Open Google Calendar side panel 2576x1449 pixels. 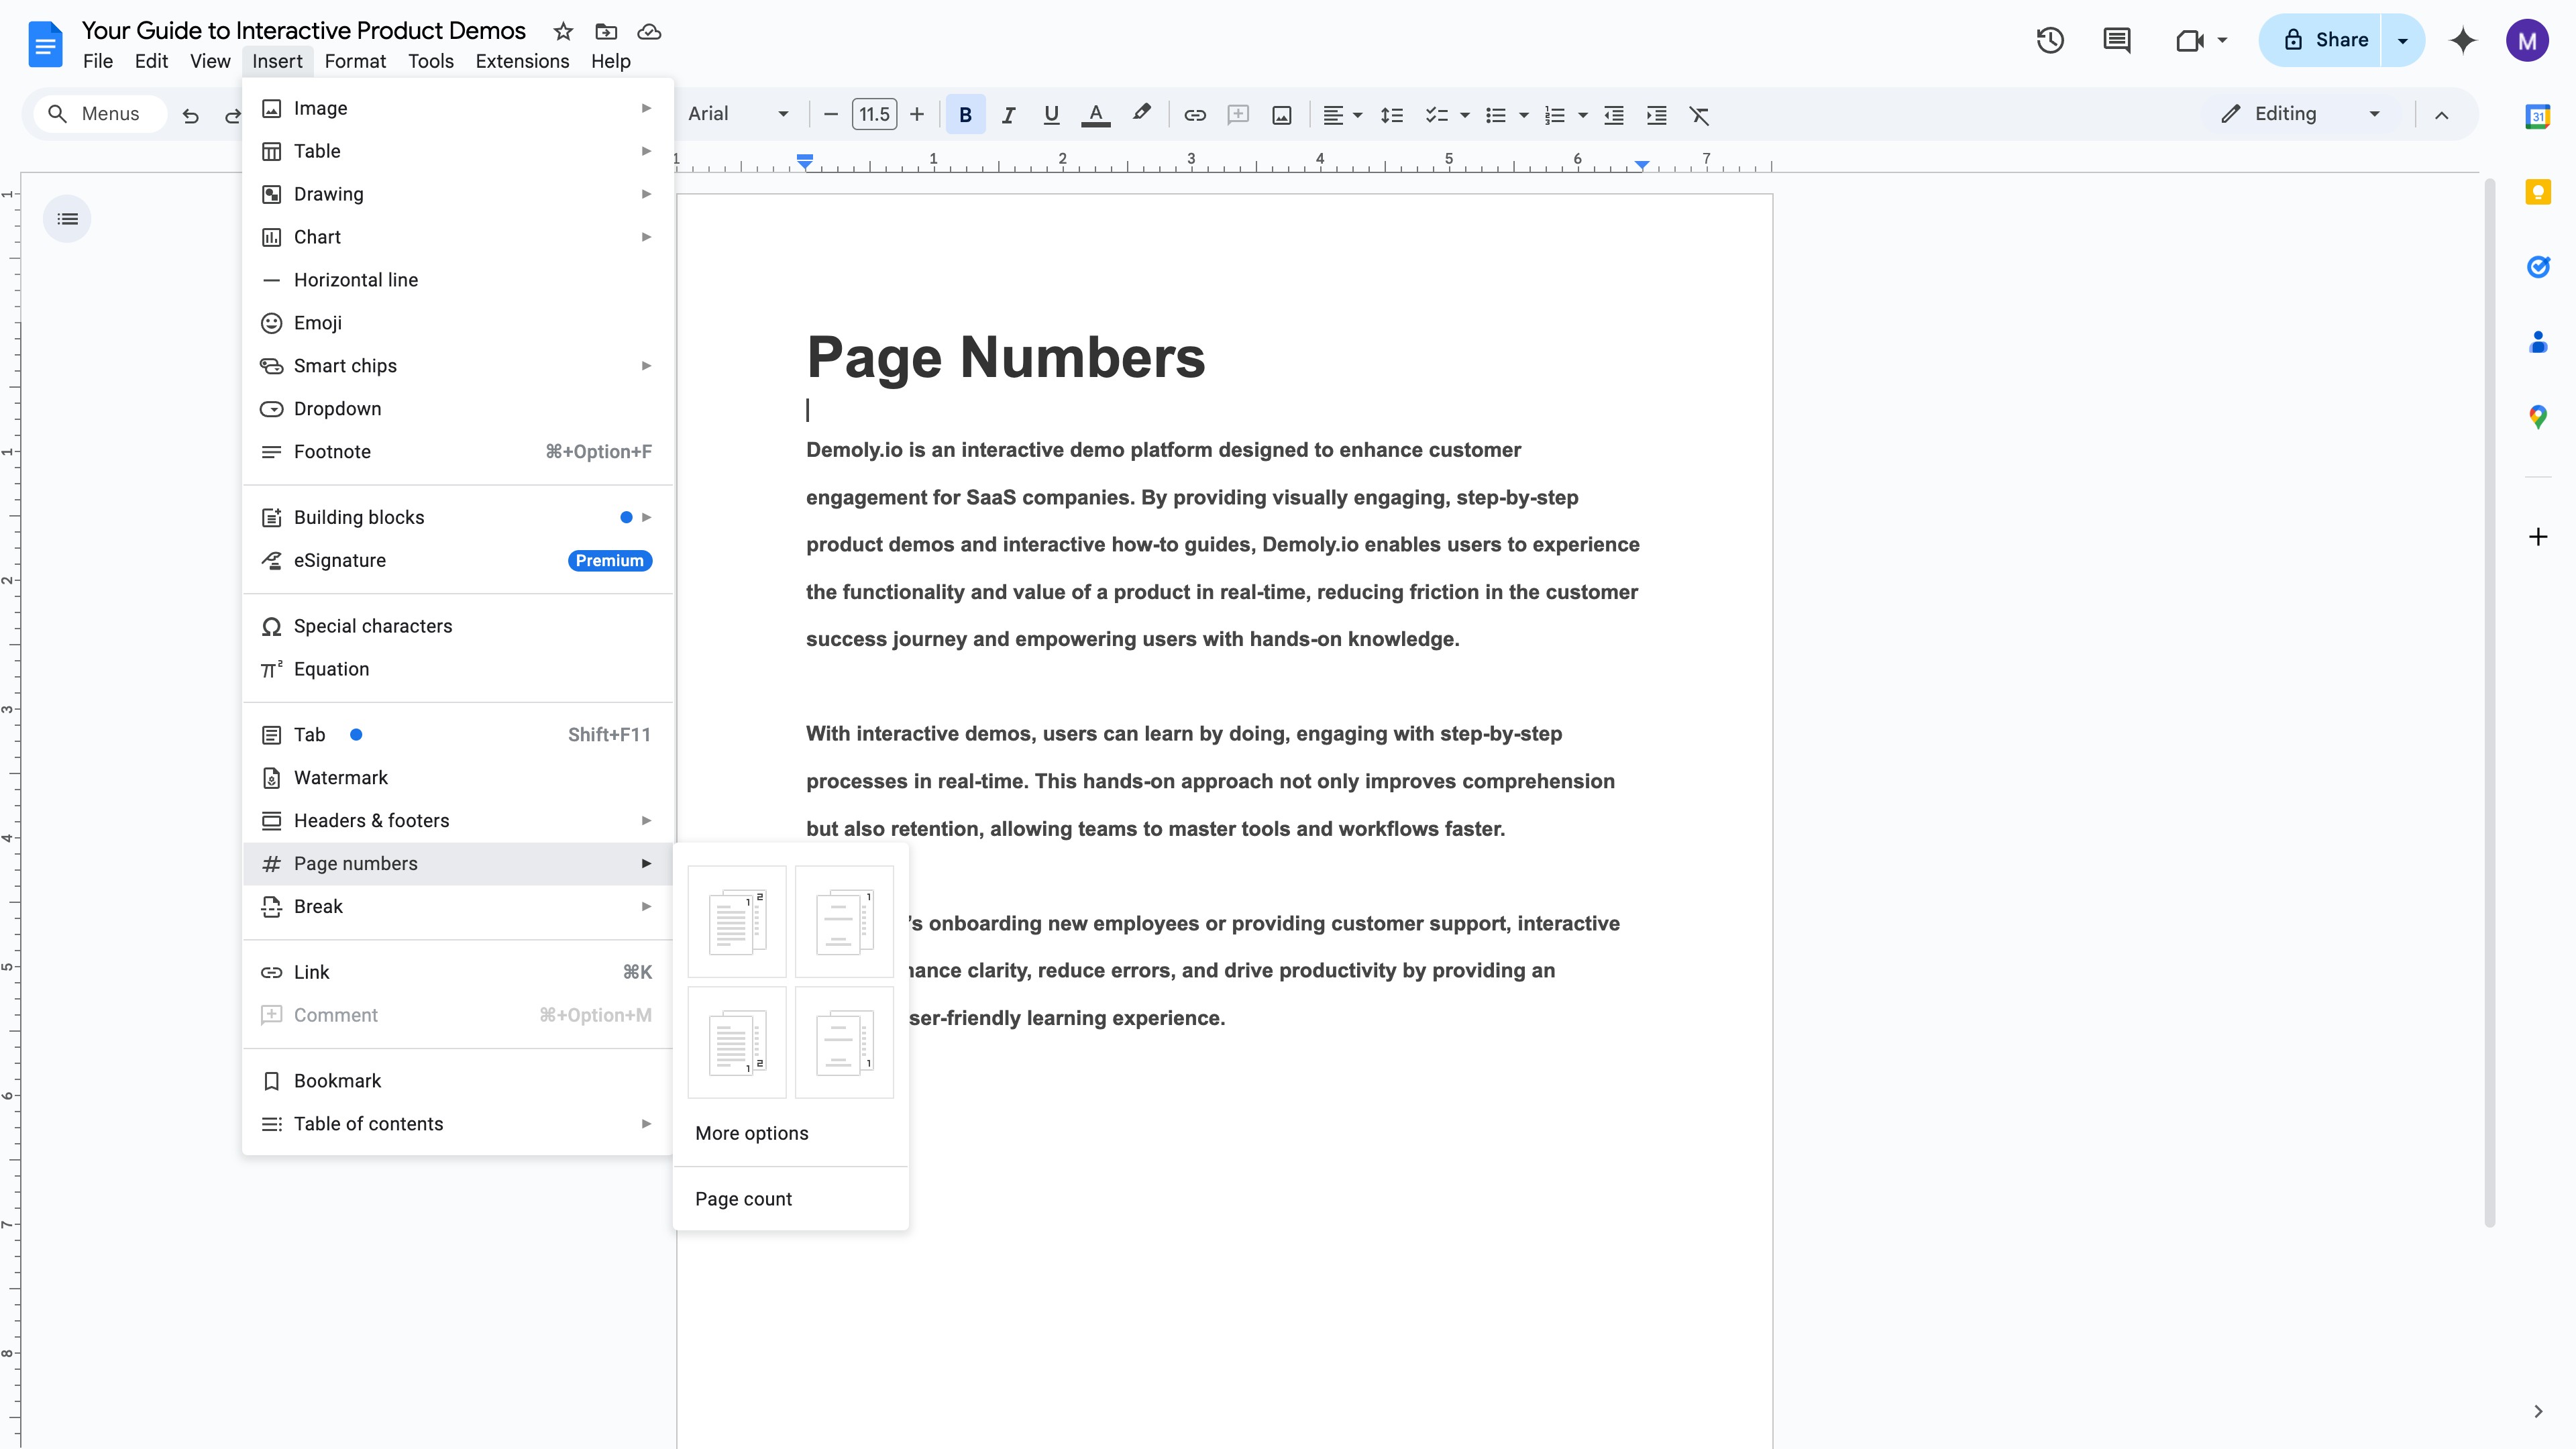[2537, 116]
